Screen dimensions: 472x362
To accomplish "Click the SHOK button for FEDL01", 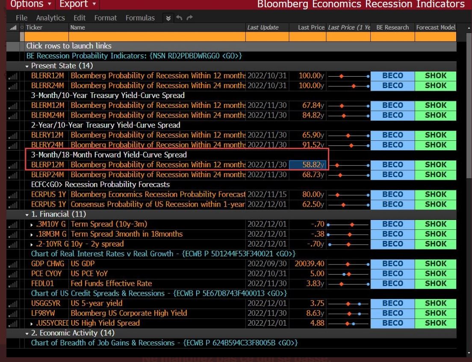I will [x=436, y=284].
